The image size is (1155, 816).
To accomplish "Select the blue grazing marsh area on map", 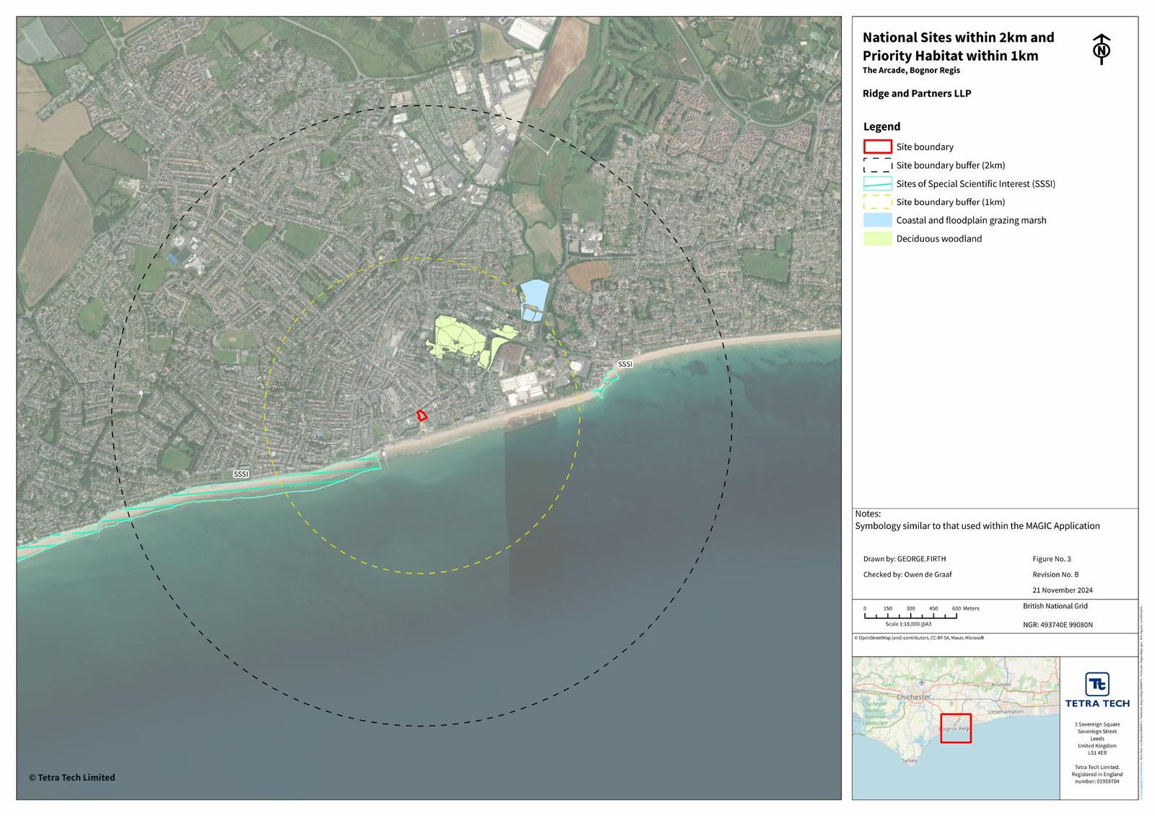I will pyautogui.click(x=534, y=294).
